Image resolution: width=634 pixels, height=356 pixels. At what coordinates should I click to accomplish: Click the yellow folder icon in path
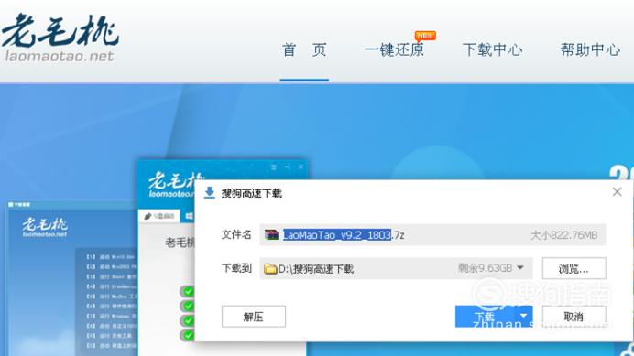(x=270, y=269)
